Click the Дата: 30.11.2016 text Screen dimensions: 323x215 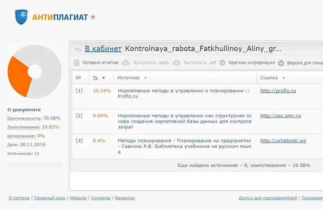[x=26, y=145]
